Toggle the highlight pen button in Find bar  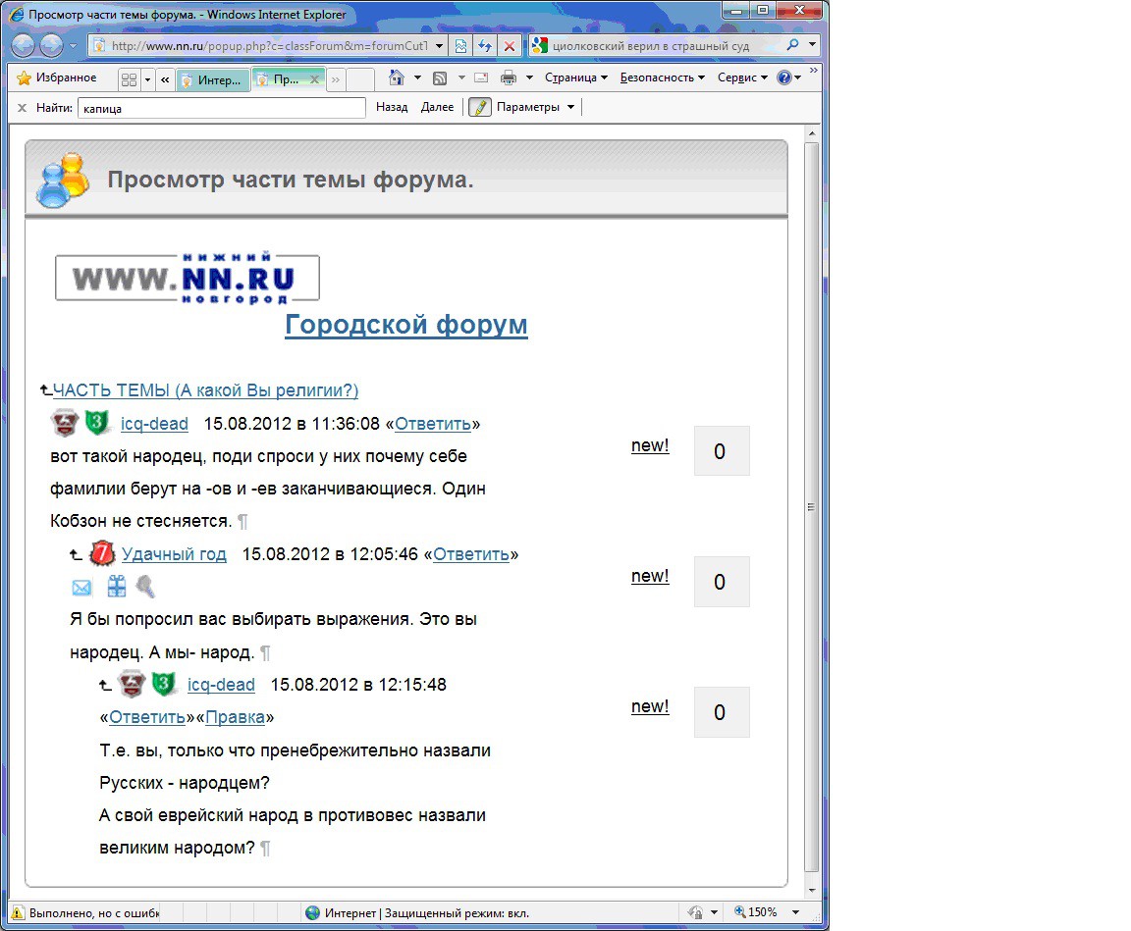coord(480,107)
